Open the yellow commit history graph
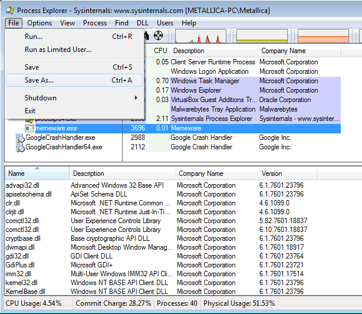 262,36
